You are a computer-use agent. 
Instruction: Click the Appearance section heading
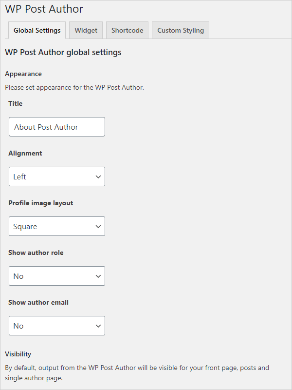click(x=23, y=74)
